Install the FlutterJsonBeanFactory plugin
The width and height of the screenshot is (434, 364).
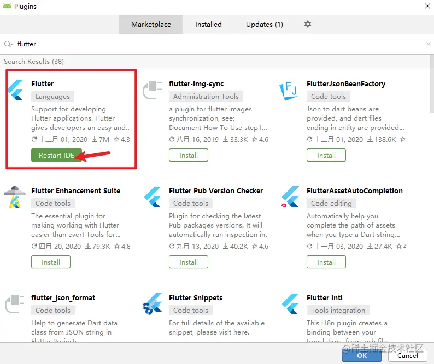pos(326,156)
